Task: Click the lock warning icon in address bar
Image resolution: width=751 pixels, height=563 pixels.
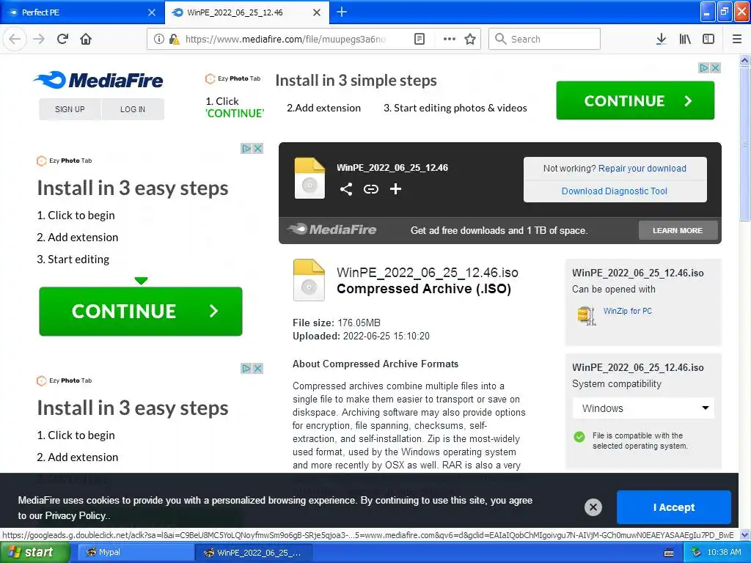Action: pos(175,39)
